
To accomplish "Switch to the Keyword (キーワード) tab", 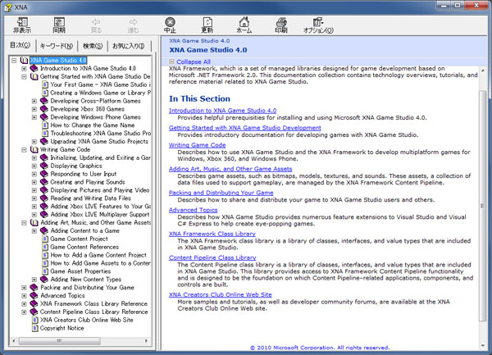I will pos(57,46).
